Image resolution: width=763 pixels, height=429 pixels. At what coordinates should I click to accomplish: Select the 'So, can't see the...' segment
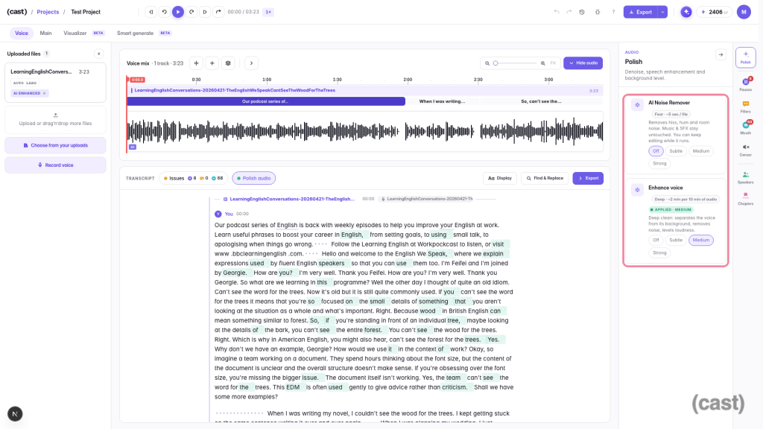click(541, 101)
